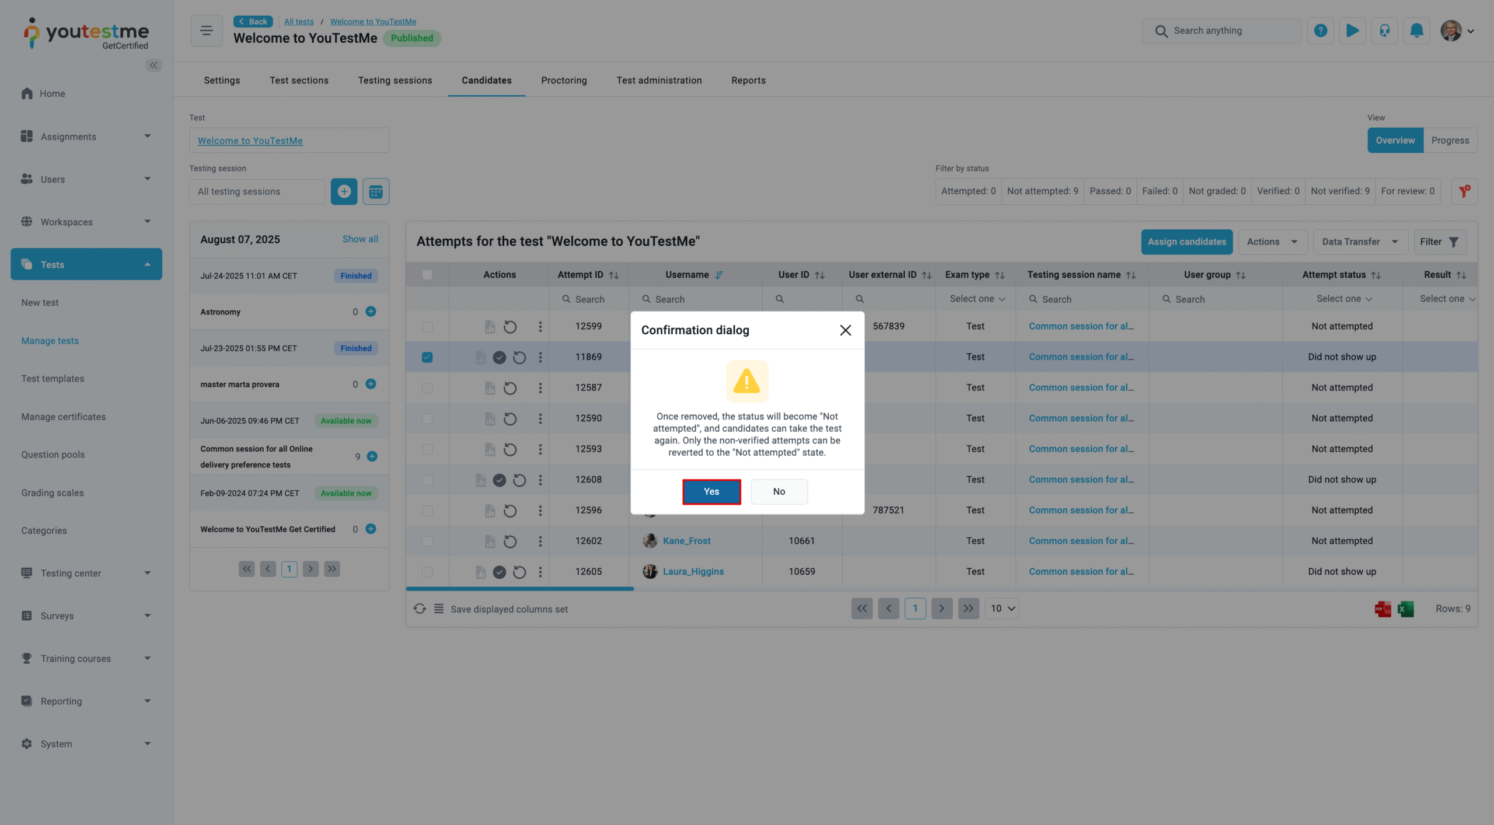Open the user profile avatar menu
This screenshot has height=825, width=1494.
pos(1457,31)
